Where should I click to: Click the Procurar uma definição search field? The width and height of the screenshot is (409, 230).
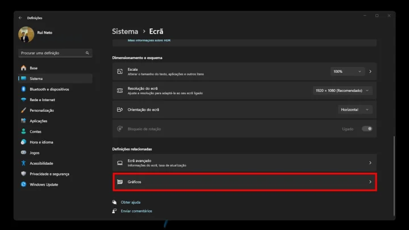[x=51, y=53]
